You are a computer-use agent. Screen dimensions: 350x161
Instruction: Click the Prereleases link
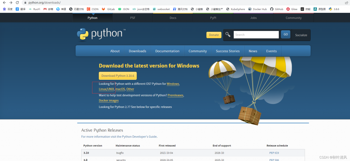175,95
